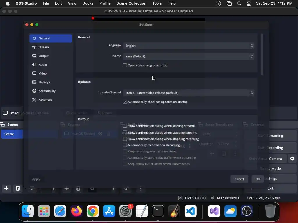The height and width of the screenshot is (223, 298).
Task: Select the General settings category
Action: (51, 38)
